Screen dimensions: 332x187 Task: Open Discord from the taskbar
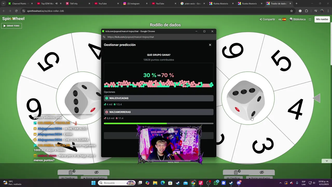(239, 183)
